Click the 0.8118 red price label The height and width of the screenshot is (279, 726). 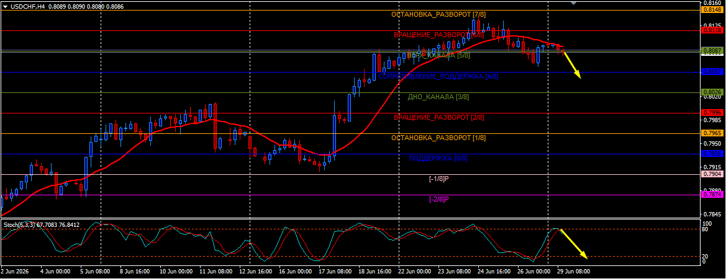[712, 30]
